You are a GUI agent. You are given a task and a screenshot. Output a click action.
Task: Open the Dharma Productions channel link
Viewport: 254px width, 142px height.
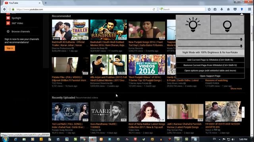click(x=62, y=48)
